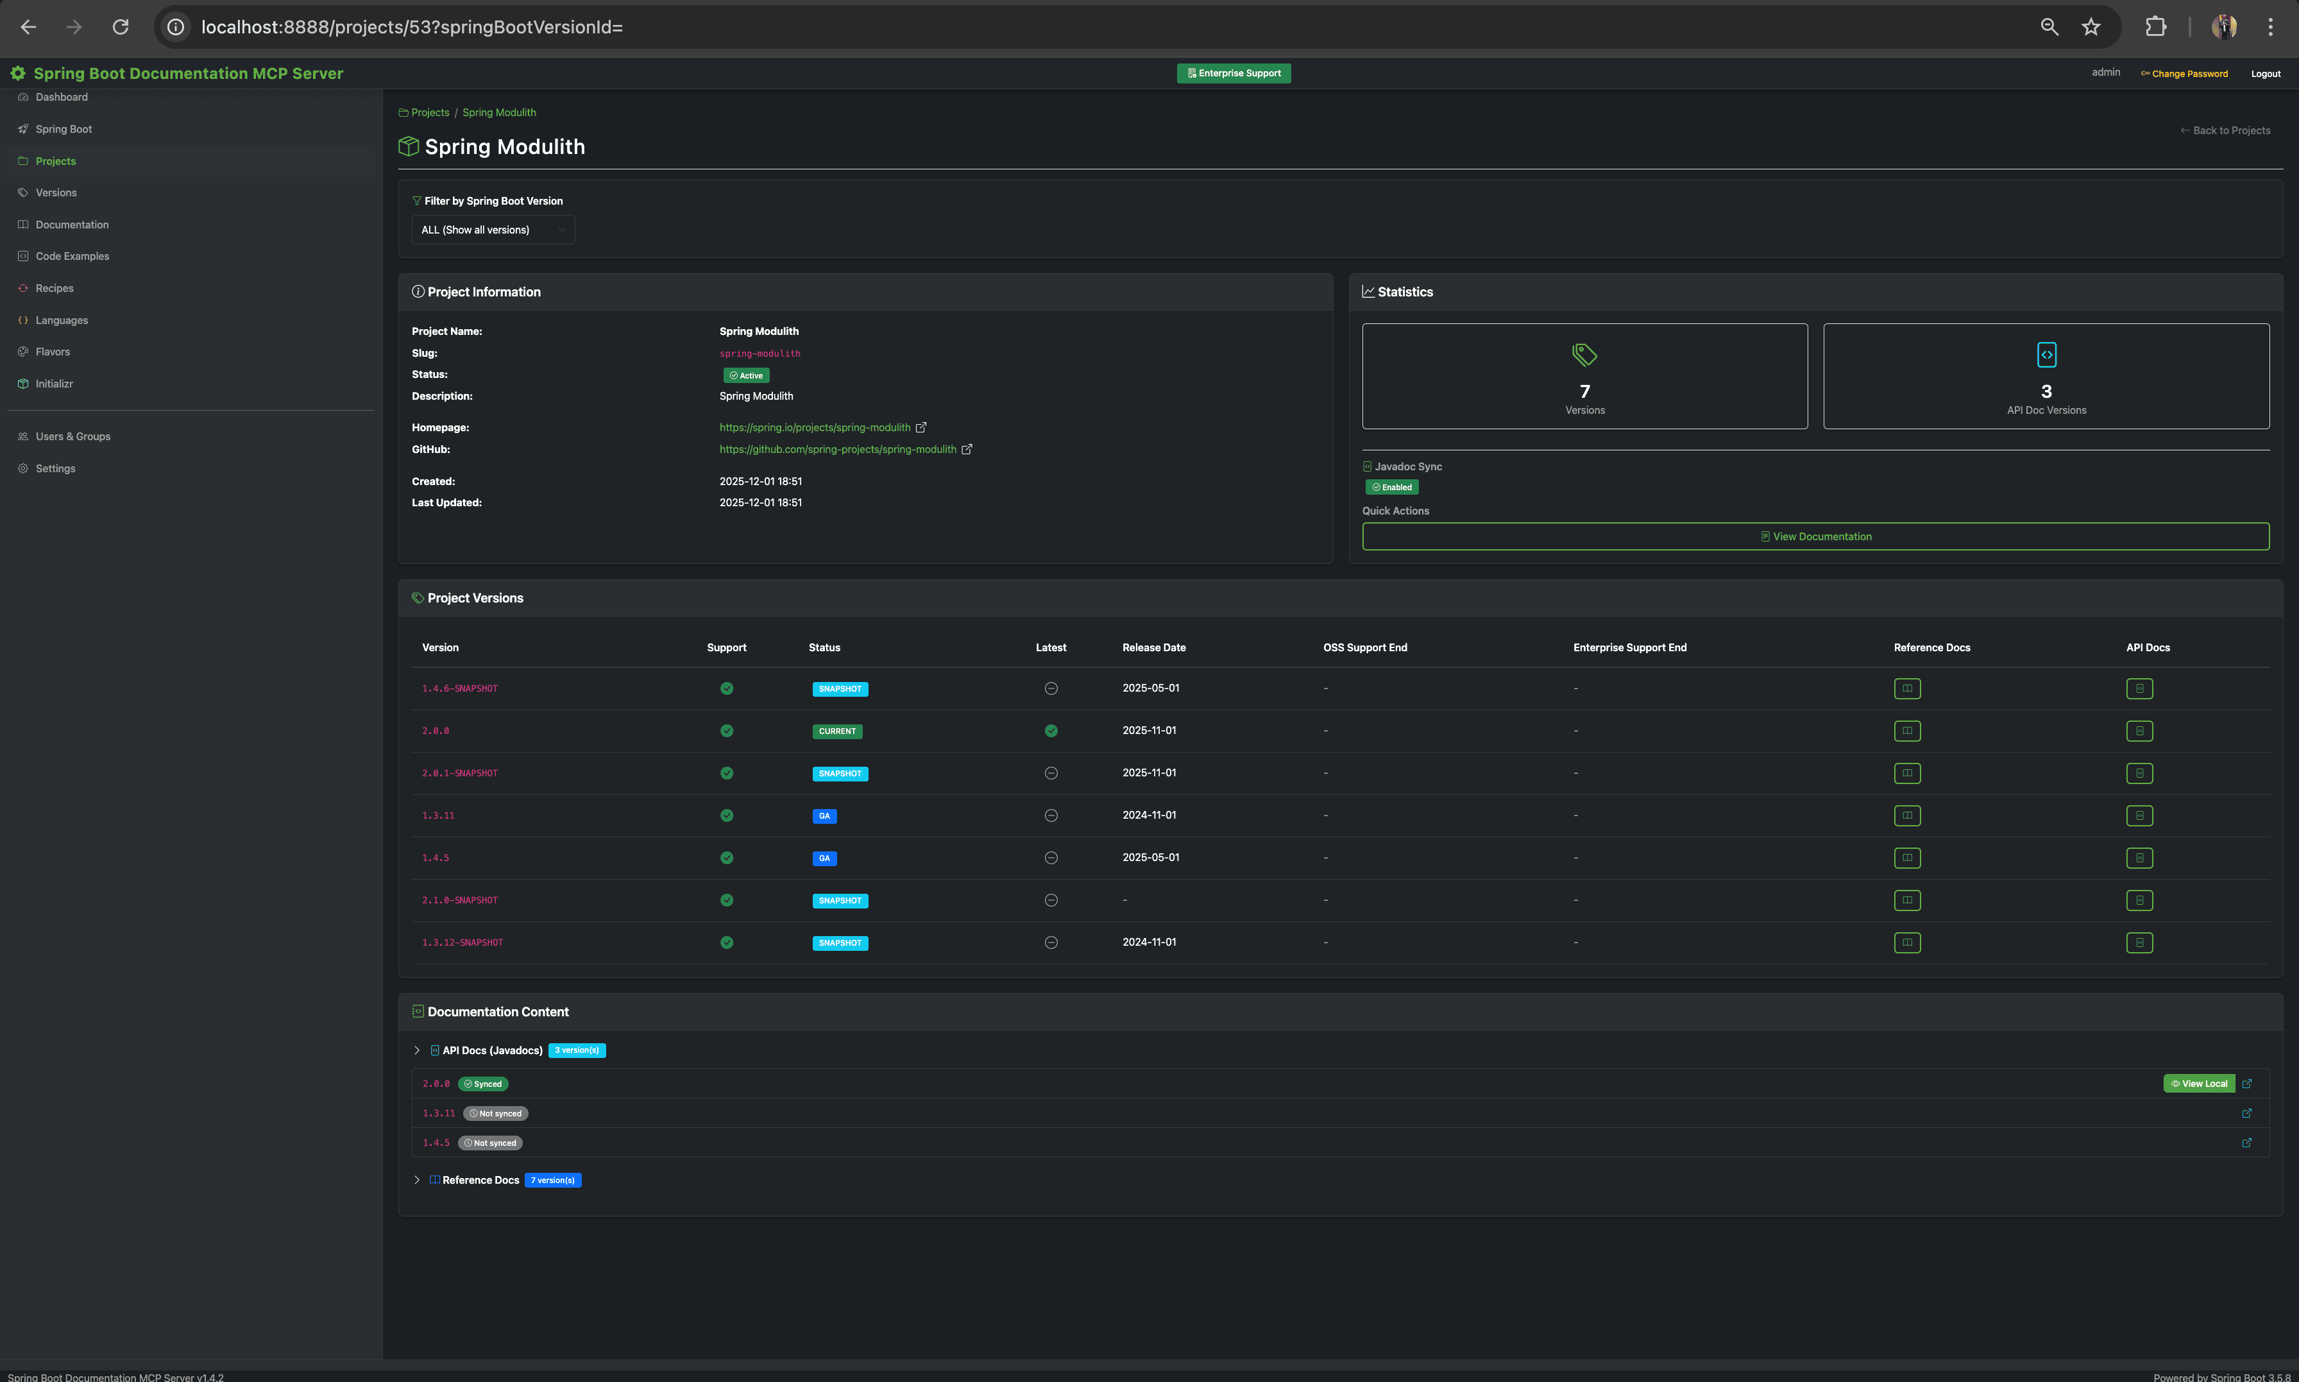The height and width of the screenshot is (1382, 2299).
Task: Click the Enabled badge under Javadoc Sync
Action: (1391, 486)
